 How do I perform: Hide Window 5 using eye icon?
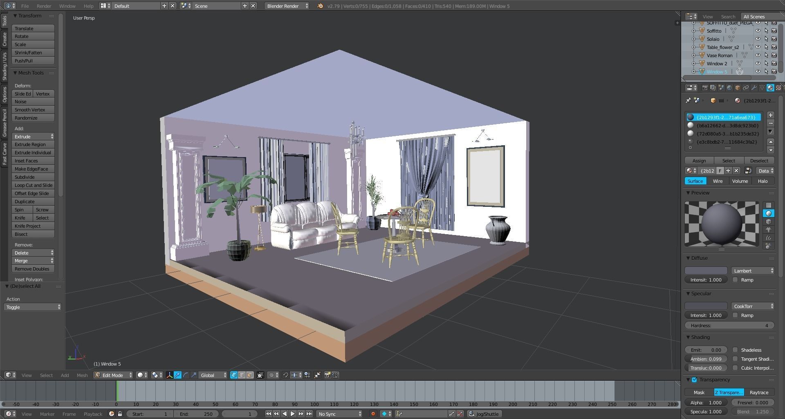coord(758,71)
